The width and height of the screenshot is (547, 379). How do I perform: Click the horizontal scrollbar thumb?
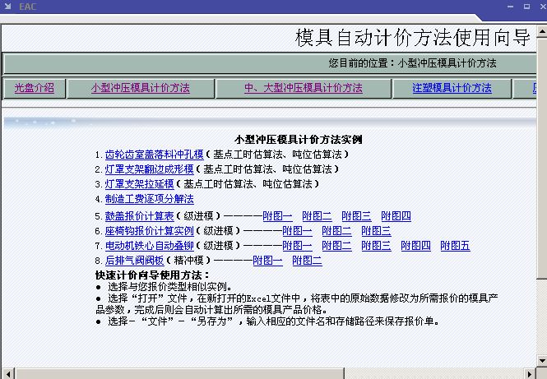point(179,374)
